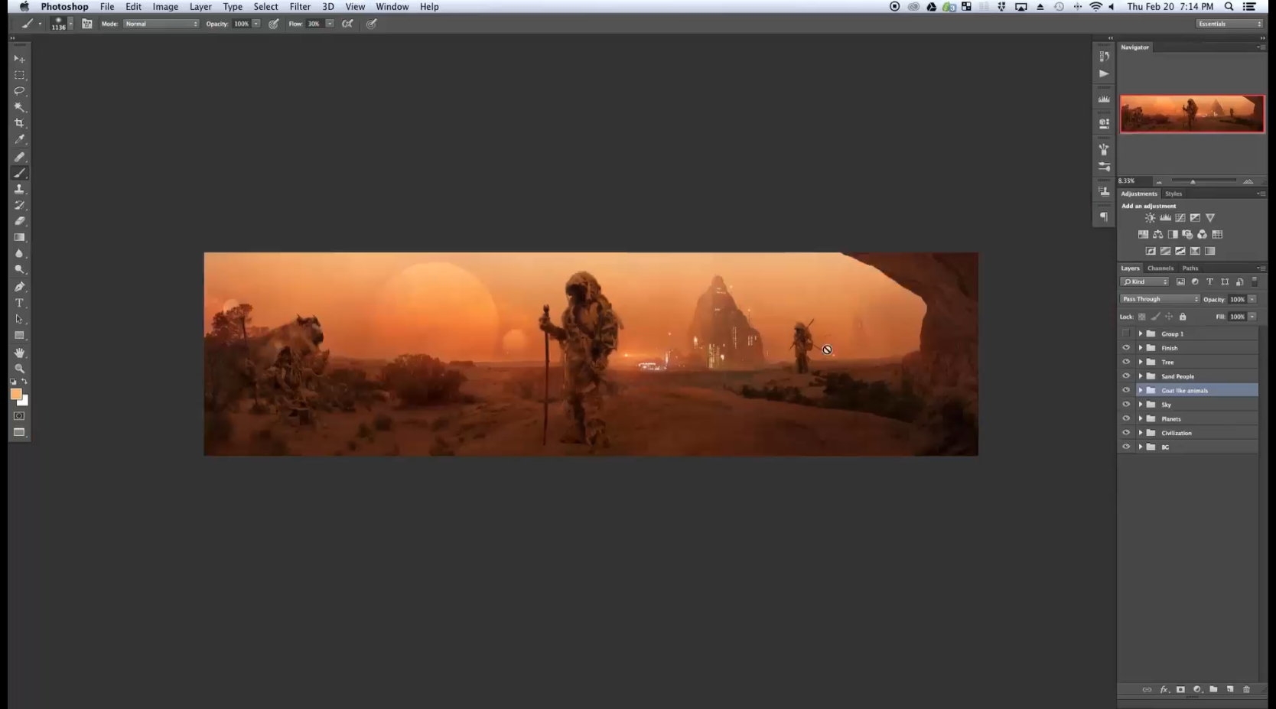The width and height of the screenshot is (1276, 709).
Task: Click the foreground color swatch
Action: coord(15,394)
